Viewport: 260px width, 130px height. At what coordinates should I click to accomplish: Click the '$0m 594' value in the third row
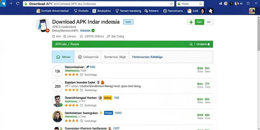click(x=203, y=99)
